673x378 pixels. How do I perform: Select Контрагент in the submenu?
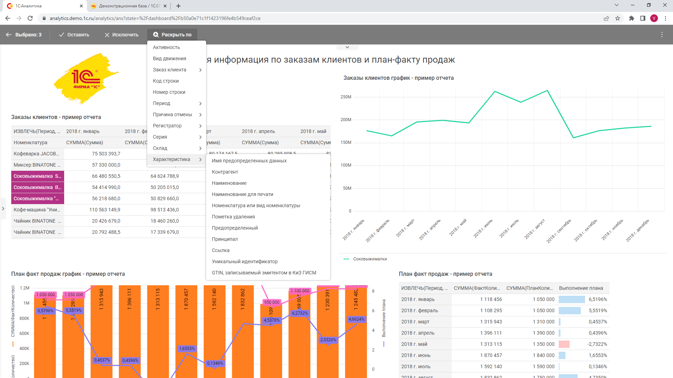pyautogui.click(x=268, y=172)
